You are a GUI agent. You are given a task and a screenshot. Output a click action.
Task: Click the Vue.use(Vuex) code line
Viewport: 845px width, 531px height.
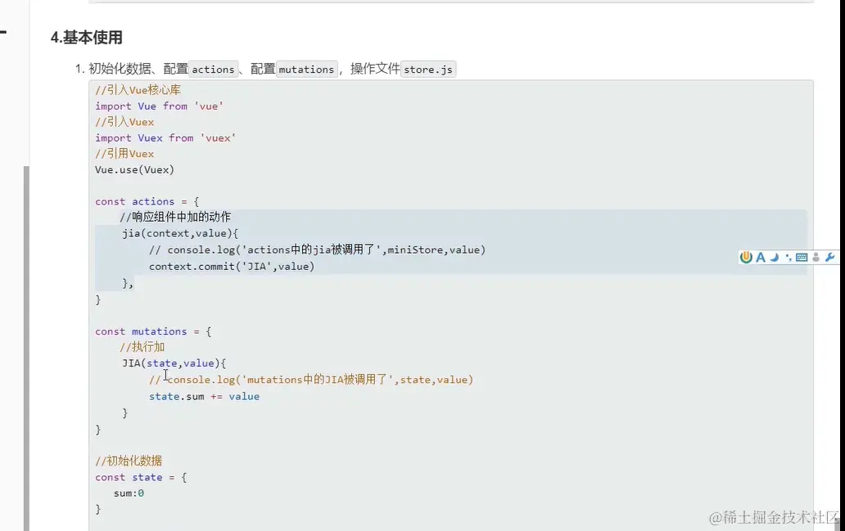(134, 169)
